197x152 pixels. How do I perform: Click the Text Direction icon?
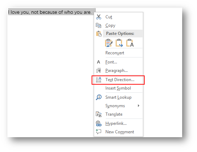(98, 80)
